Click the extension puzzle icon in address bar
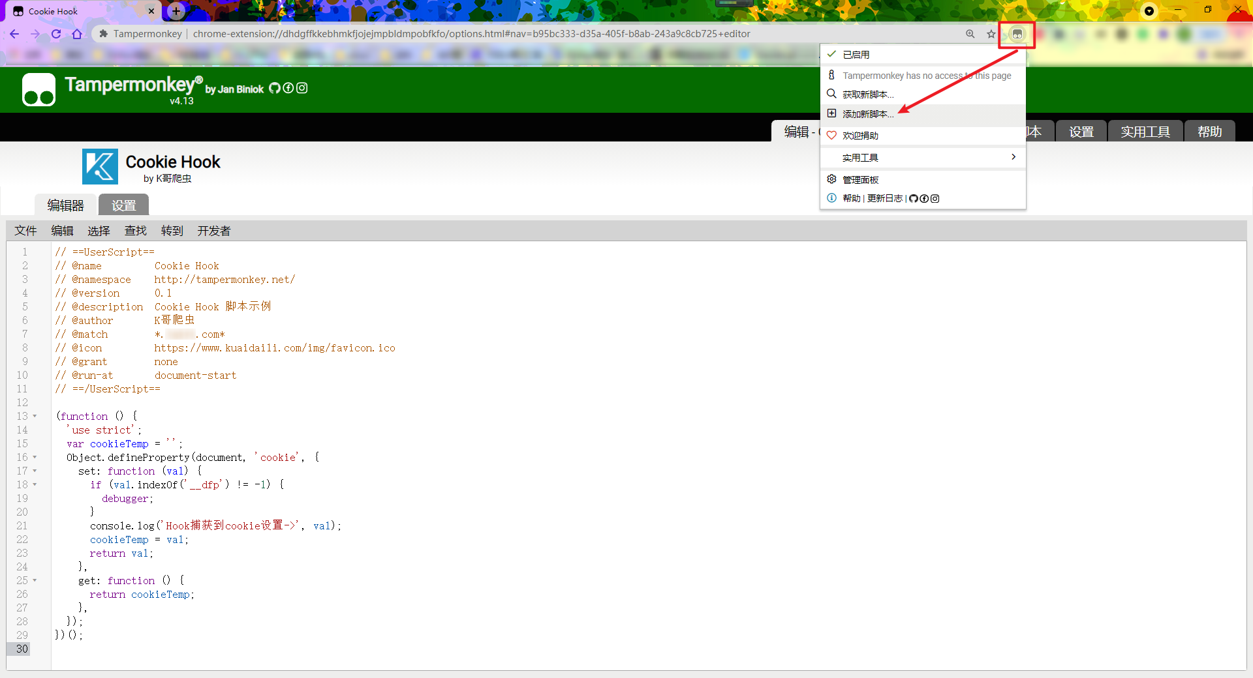This screenshot has height=678, width=1253. [x=103, y=34]
